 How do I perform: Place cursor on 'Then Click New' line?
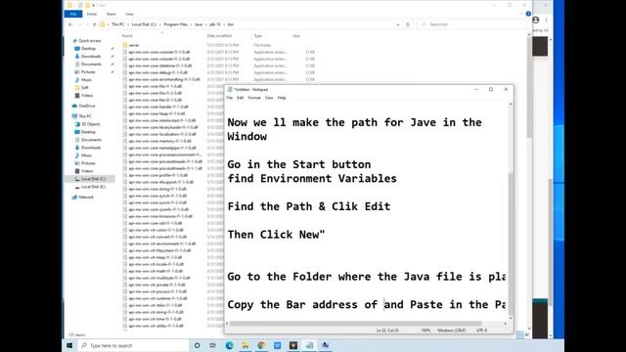click(276, 235)
